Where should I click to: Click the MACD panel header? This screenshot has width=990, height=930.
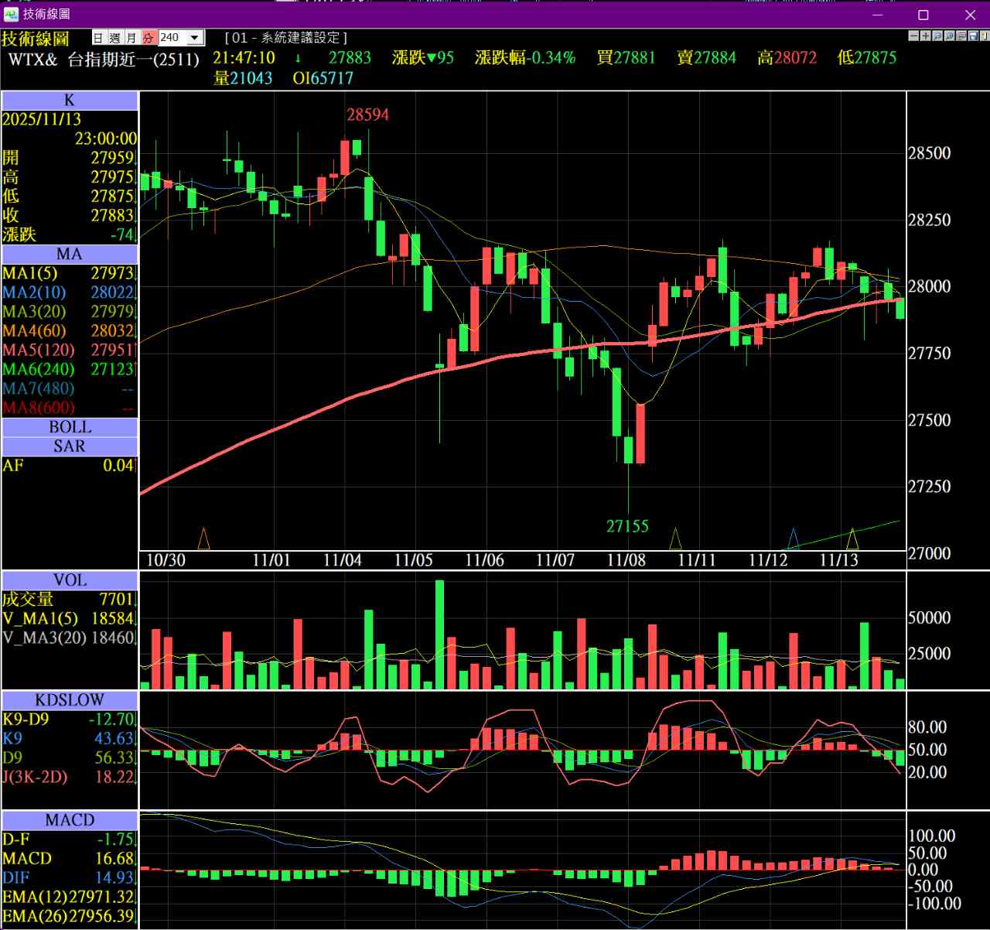pyautogui.click(x=70, y=820)
